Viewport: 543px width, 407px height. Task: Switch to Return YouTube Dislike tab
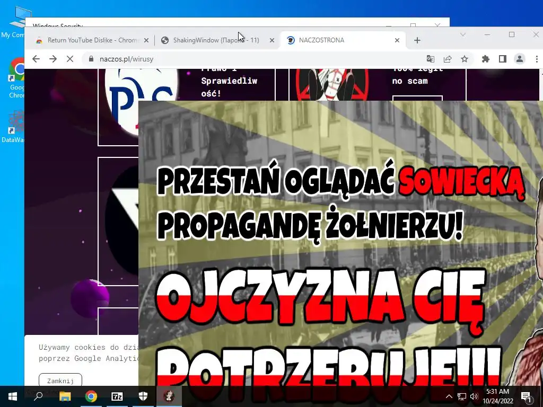[92, 40]
